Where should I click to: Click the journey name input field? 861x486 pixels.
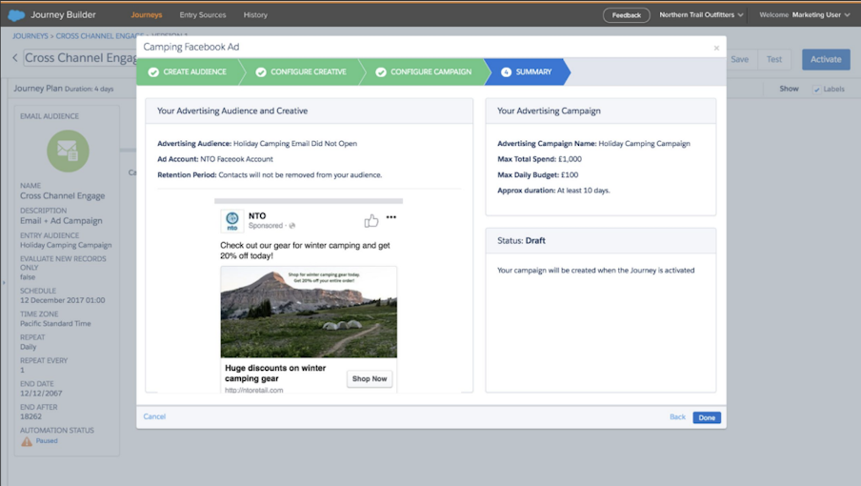coord(80,58)
